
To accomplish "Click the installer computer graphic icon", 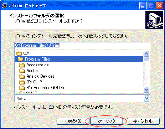I will tap(154, 20).
